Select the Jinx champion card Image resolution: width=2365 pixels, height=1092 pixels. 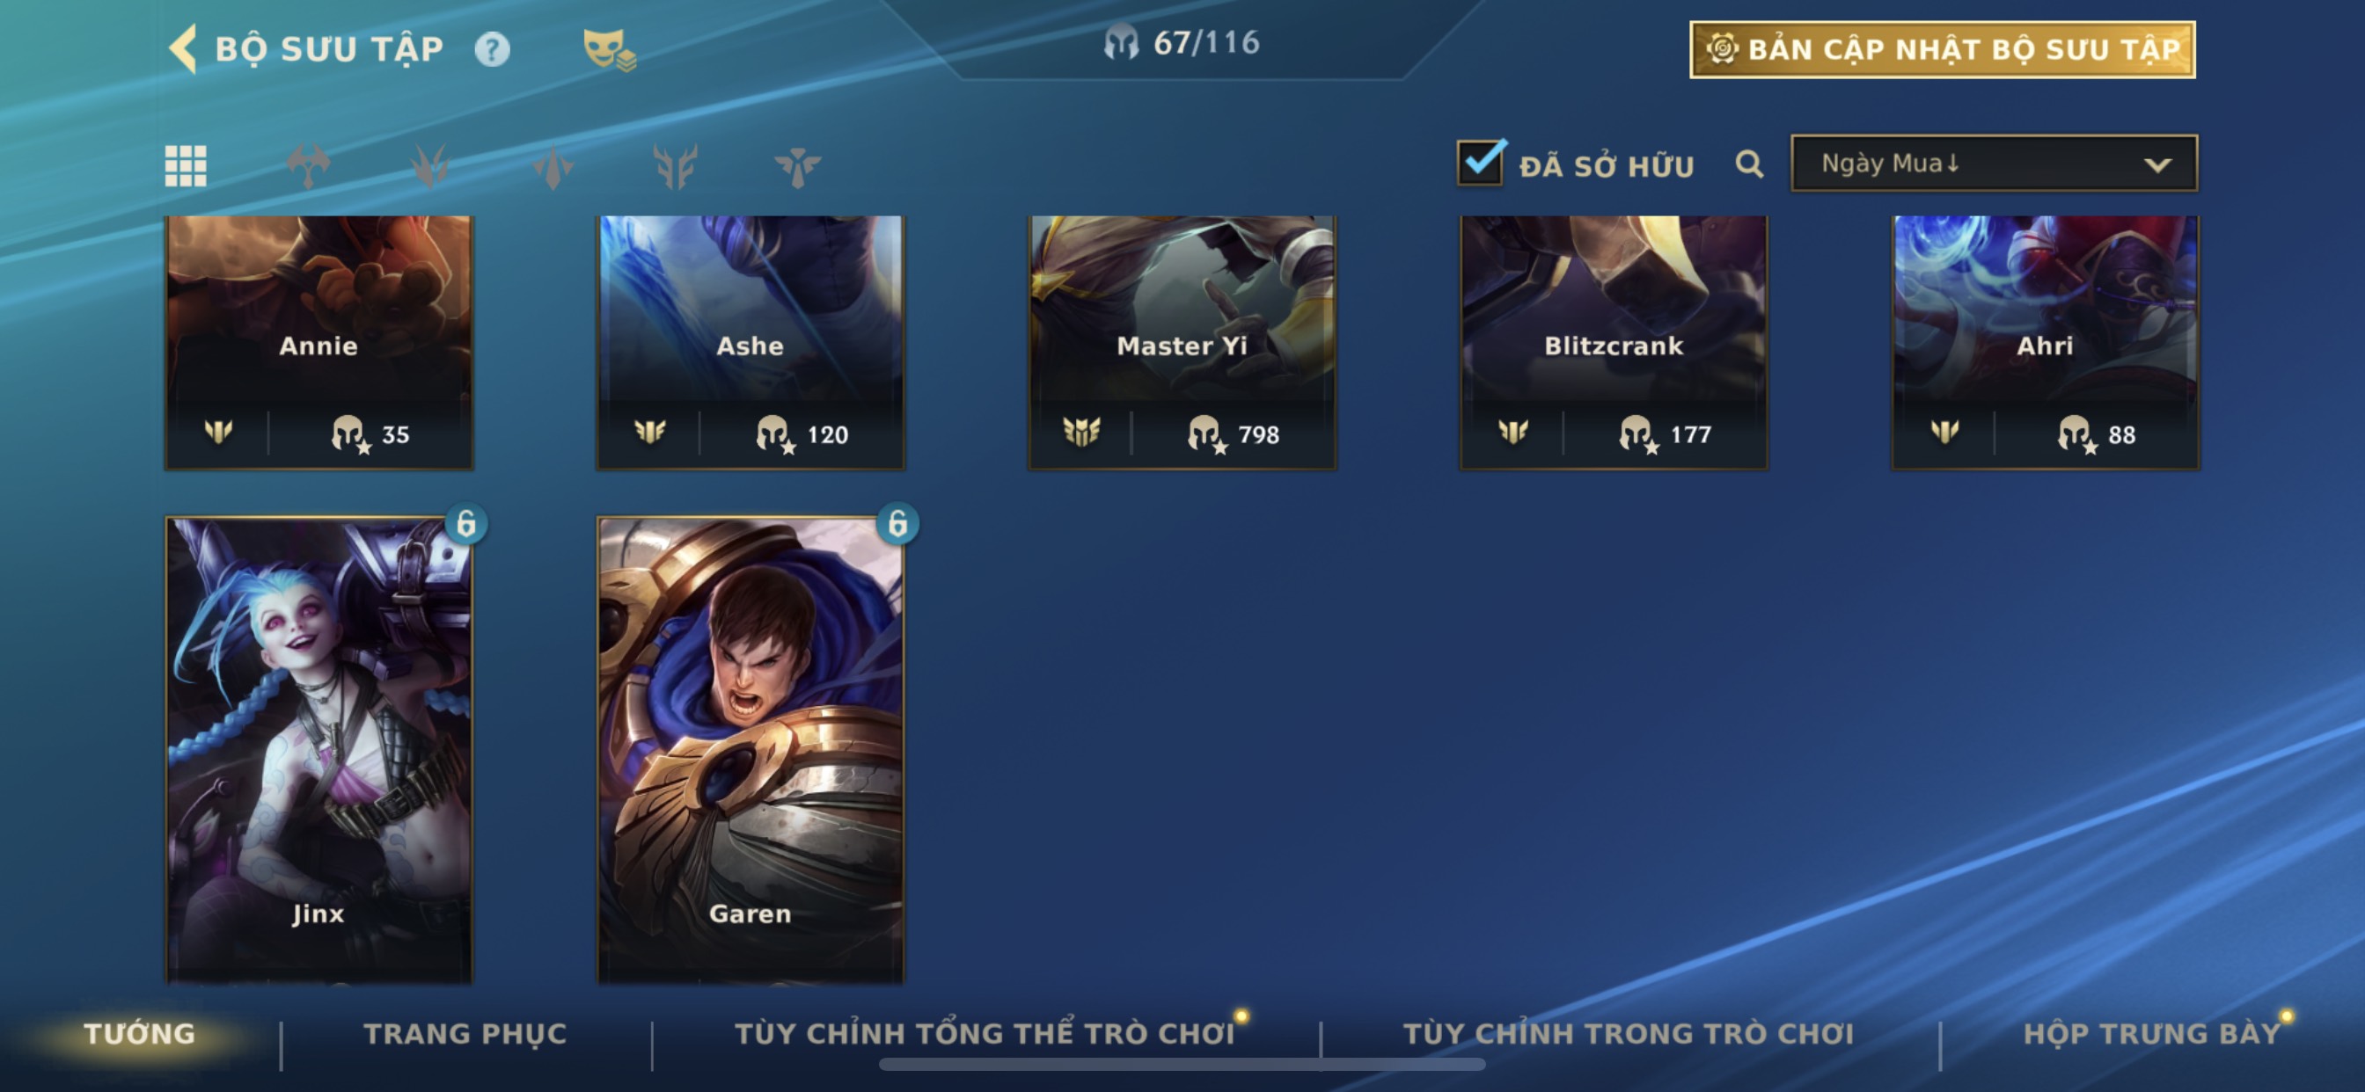[319, 750]
